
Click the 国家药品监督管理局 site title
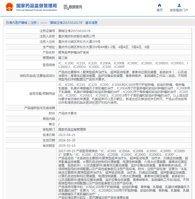(x=36, y=6)
